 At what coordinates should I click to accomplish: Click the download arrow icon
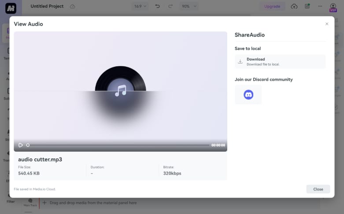click(x=240, y=61)
